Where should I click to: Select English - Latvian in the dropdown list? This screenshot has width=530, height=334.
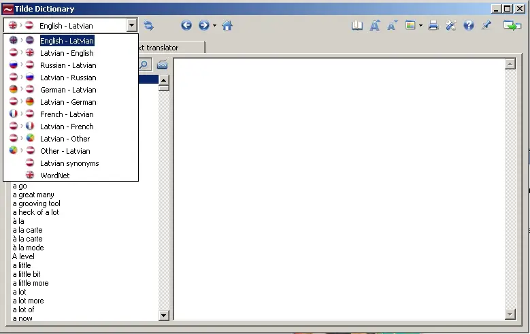click(71, 41)
